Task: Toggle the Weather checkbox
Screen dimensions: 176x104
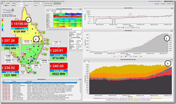Action: (4, 3)
